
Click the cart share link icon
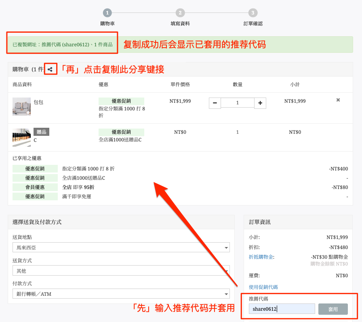(50, 69)
